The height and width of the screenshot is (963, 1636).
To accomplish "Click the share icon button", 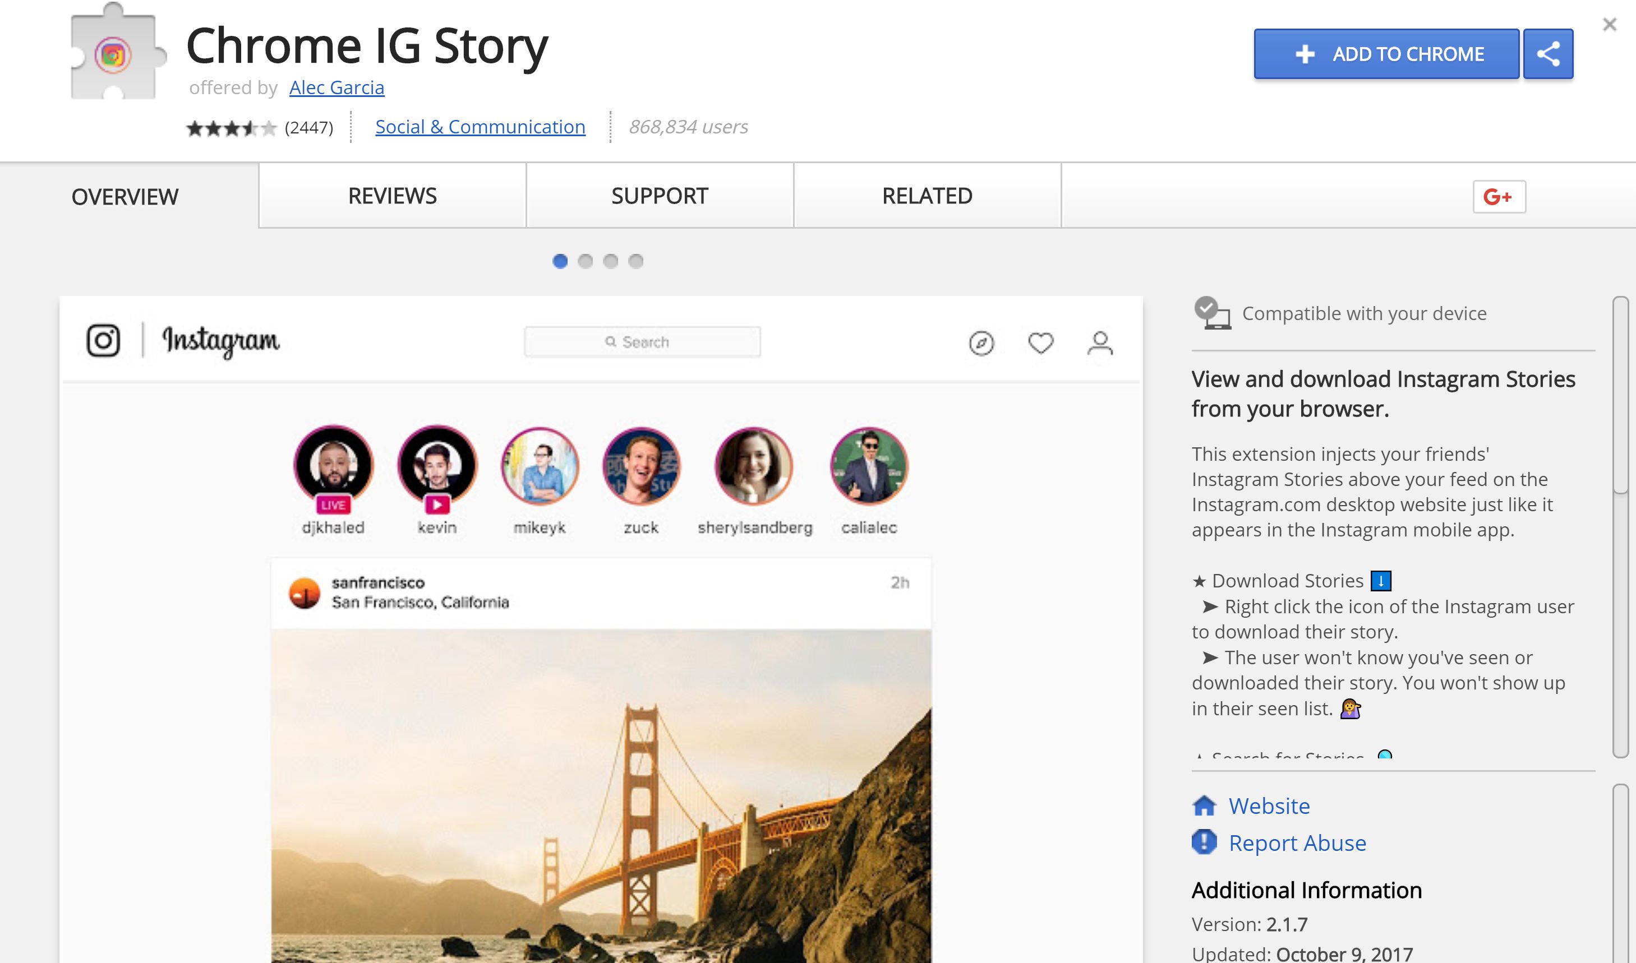I will pyautogui.click(x=1548, y=54).
